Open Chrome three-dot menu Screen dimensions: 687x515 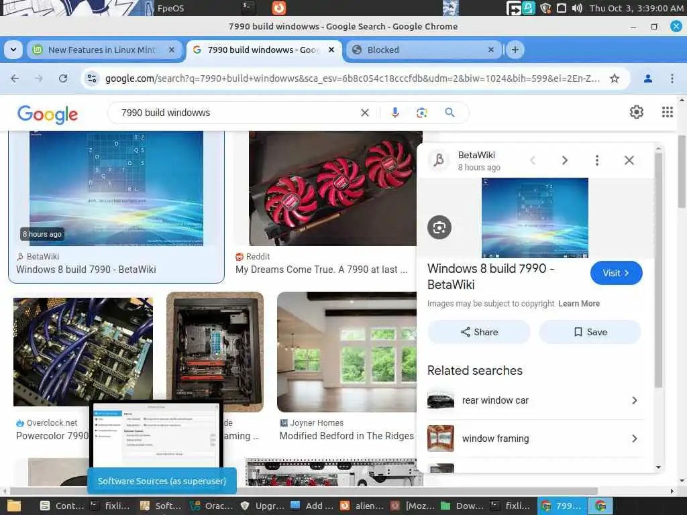tap(672, 78)
